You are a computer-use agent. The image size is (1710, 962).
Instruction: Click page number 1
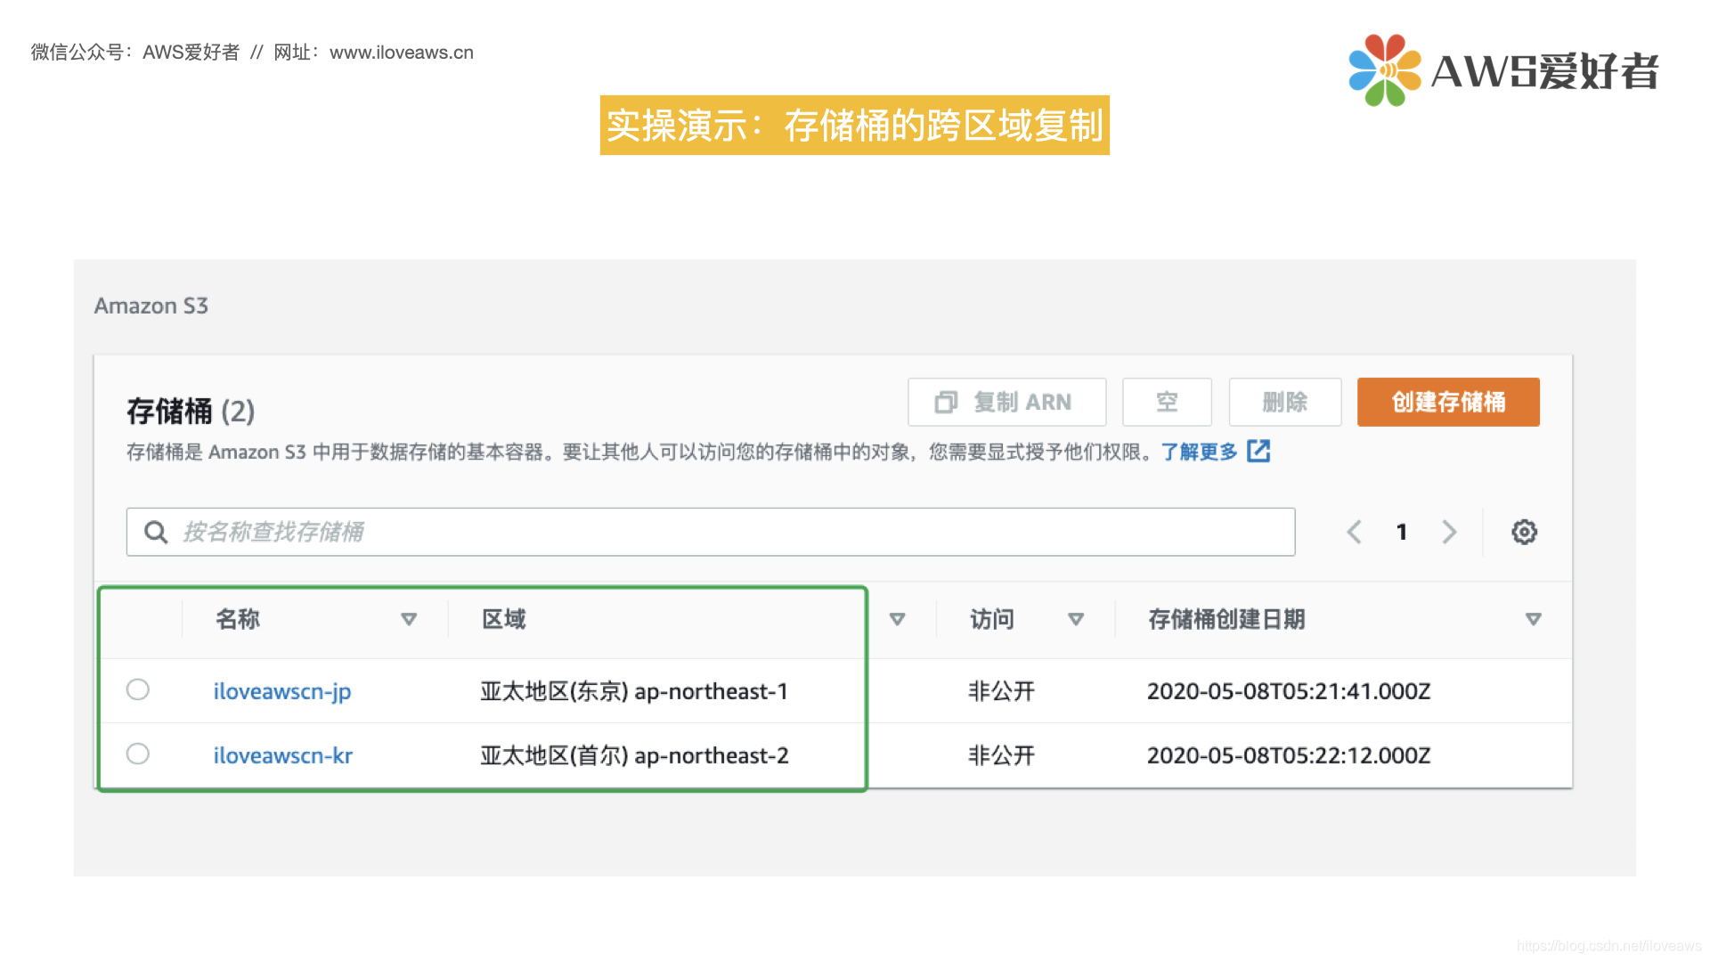pos(1402,532)
